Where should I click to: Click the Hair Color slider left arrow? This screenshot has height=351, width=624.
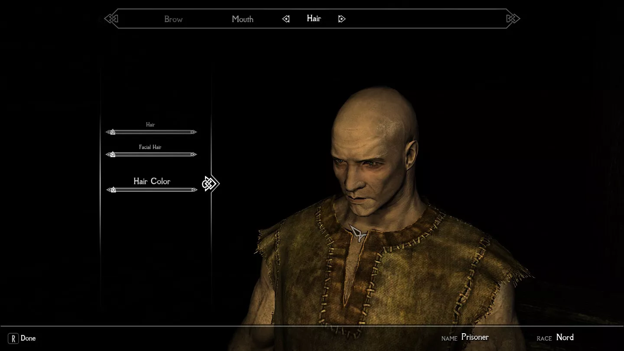108,190
